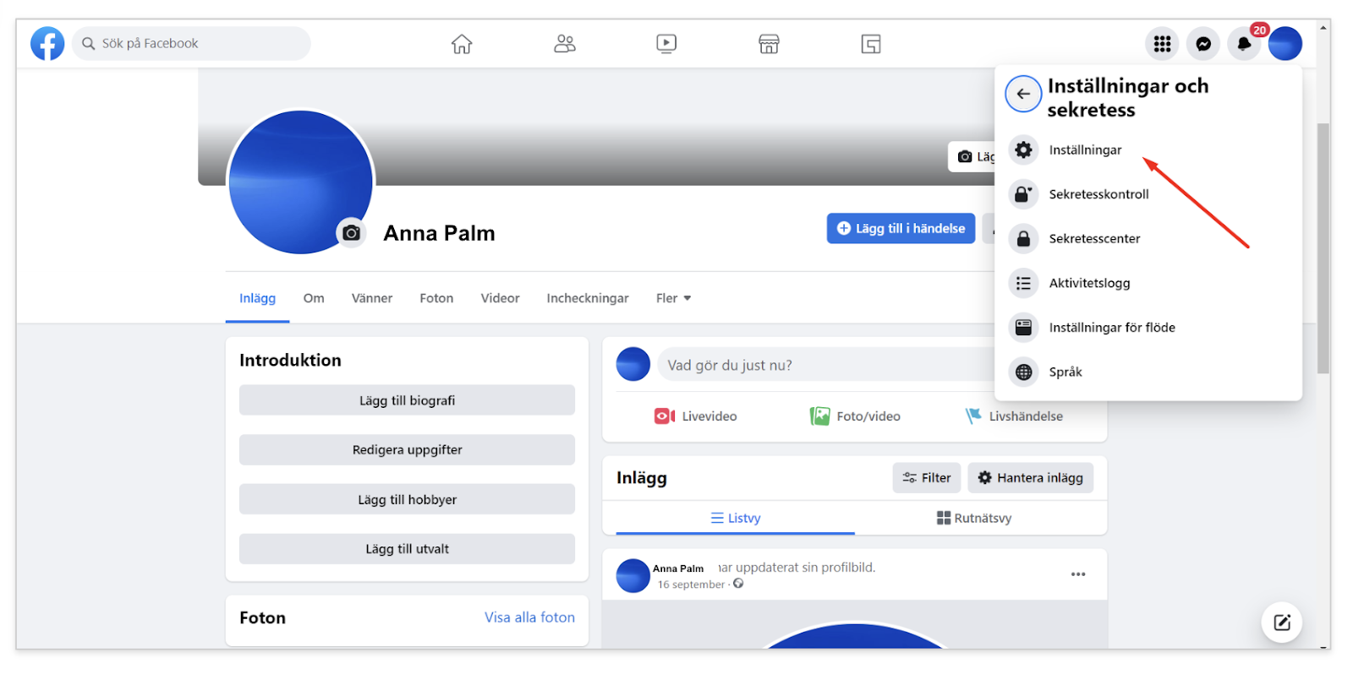Screen dimensions: 1353x674
Task: Click the globe icon beside Språk
Action: (1023, 372)
